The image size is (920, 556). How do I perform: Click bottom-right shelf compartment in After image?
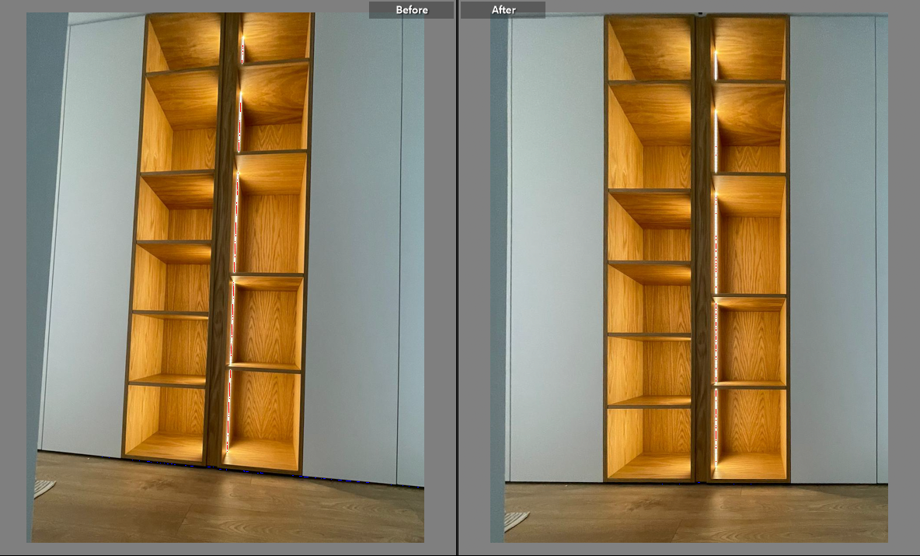[750, 431]
